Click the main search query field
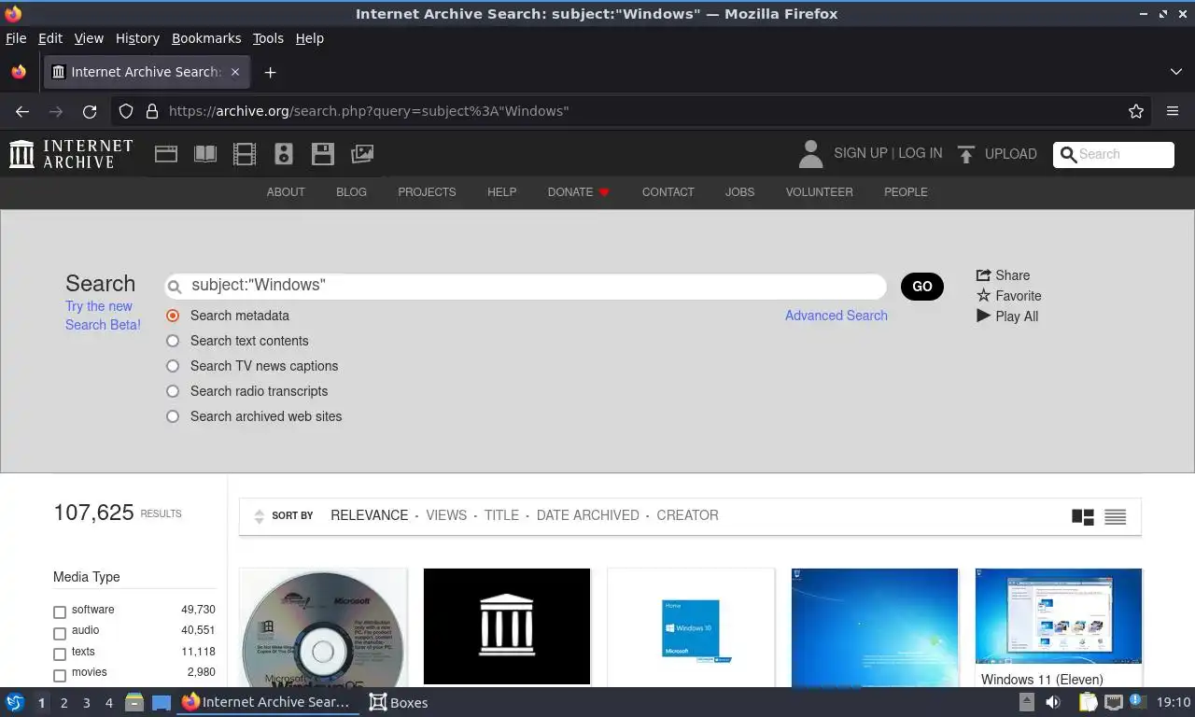 click(526, 286)
